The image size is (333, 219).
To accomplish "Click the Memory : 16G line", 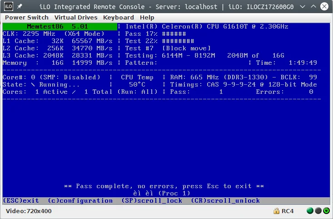I will pos(58,63).
